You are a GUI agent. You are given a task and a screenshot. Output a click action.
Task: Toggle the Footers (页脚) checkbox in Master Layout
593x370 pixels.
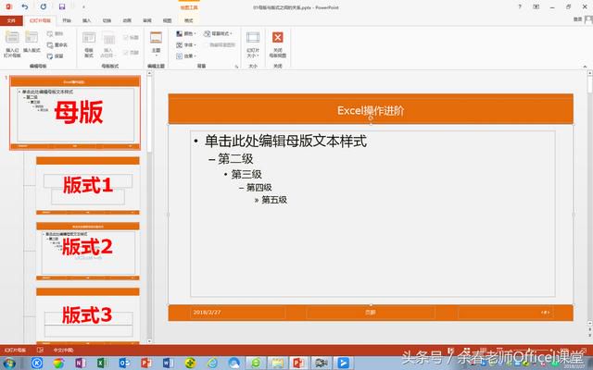(x=131, y=53)
